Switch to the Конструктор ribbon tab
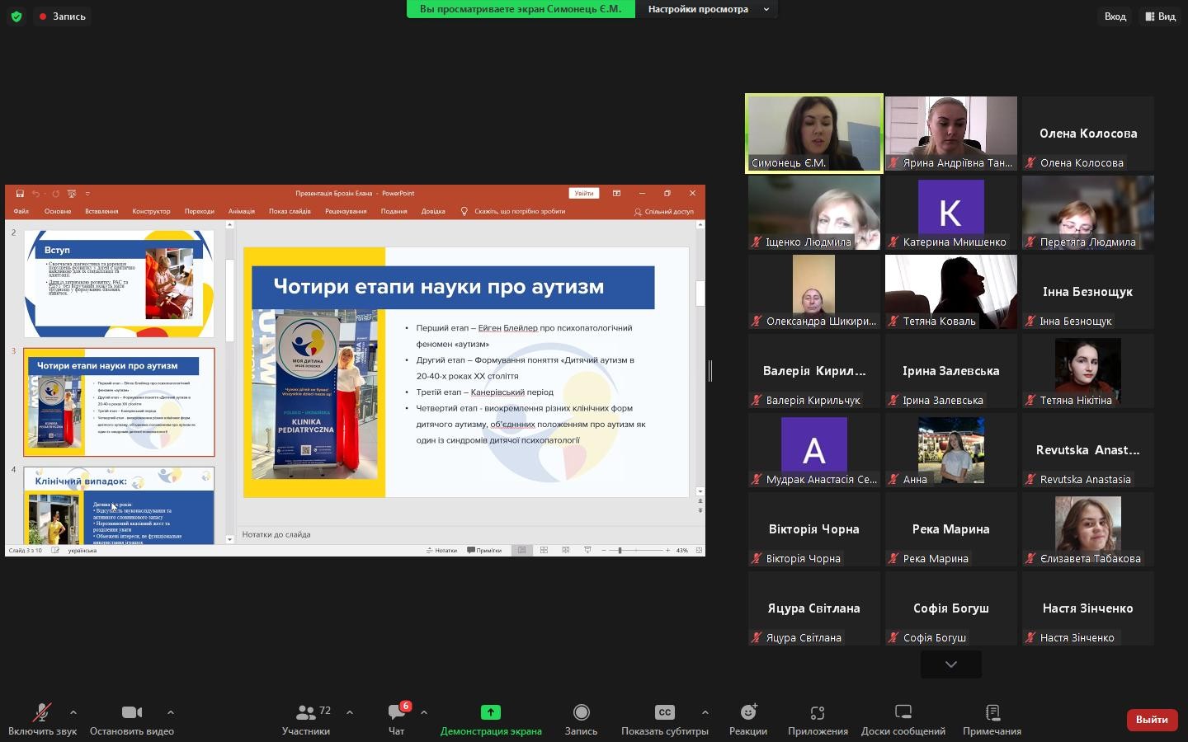The height and width of the screenshot is (742, 1188). (151, 211)
